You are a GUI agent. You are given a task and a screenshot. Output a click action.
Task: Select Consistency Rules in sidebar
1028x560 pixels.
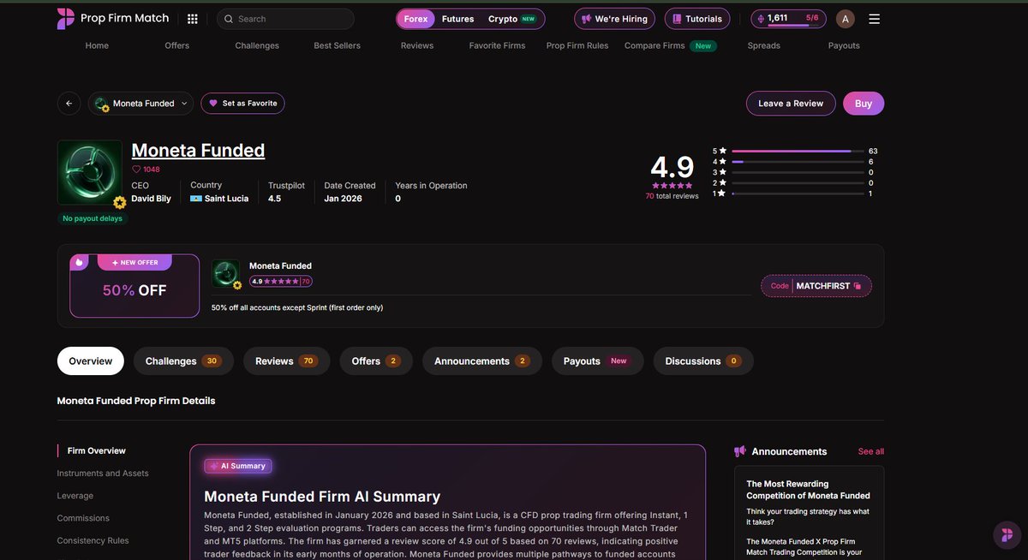click(x=93, y=540)
